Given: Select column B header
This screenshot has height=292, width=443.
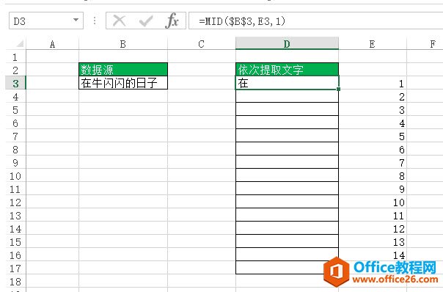Looking at the screenshot, I should click(123, 44).
